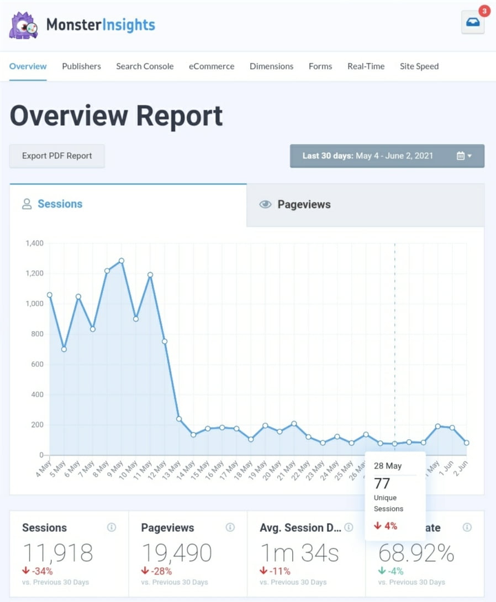Click the Sessions user icon

tap(27, 204)
